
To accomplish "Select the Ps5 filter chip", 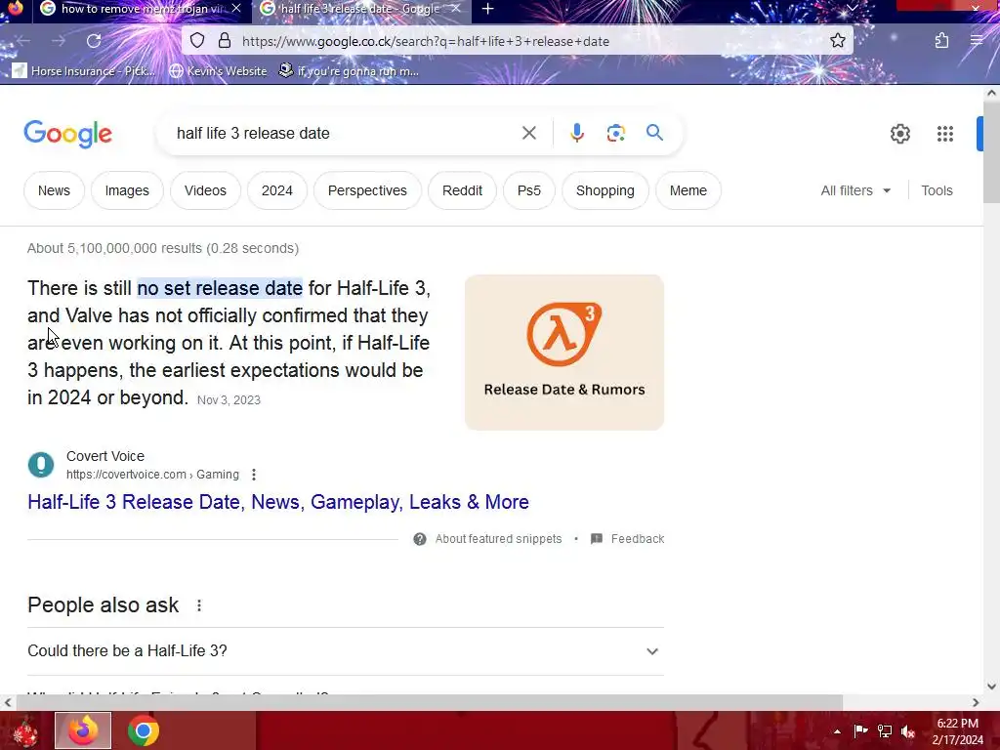I will point(528,190).
